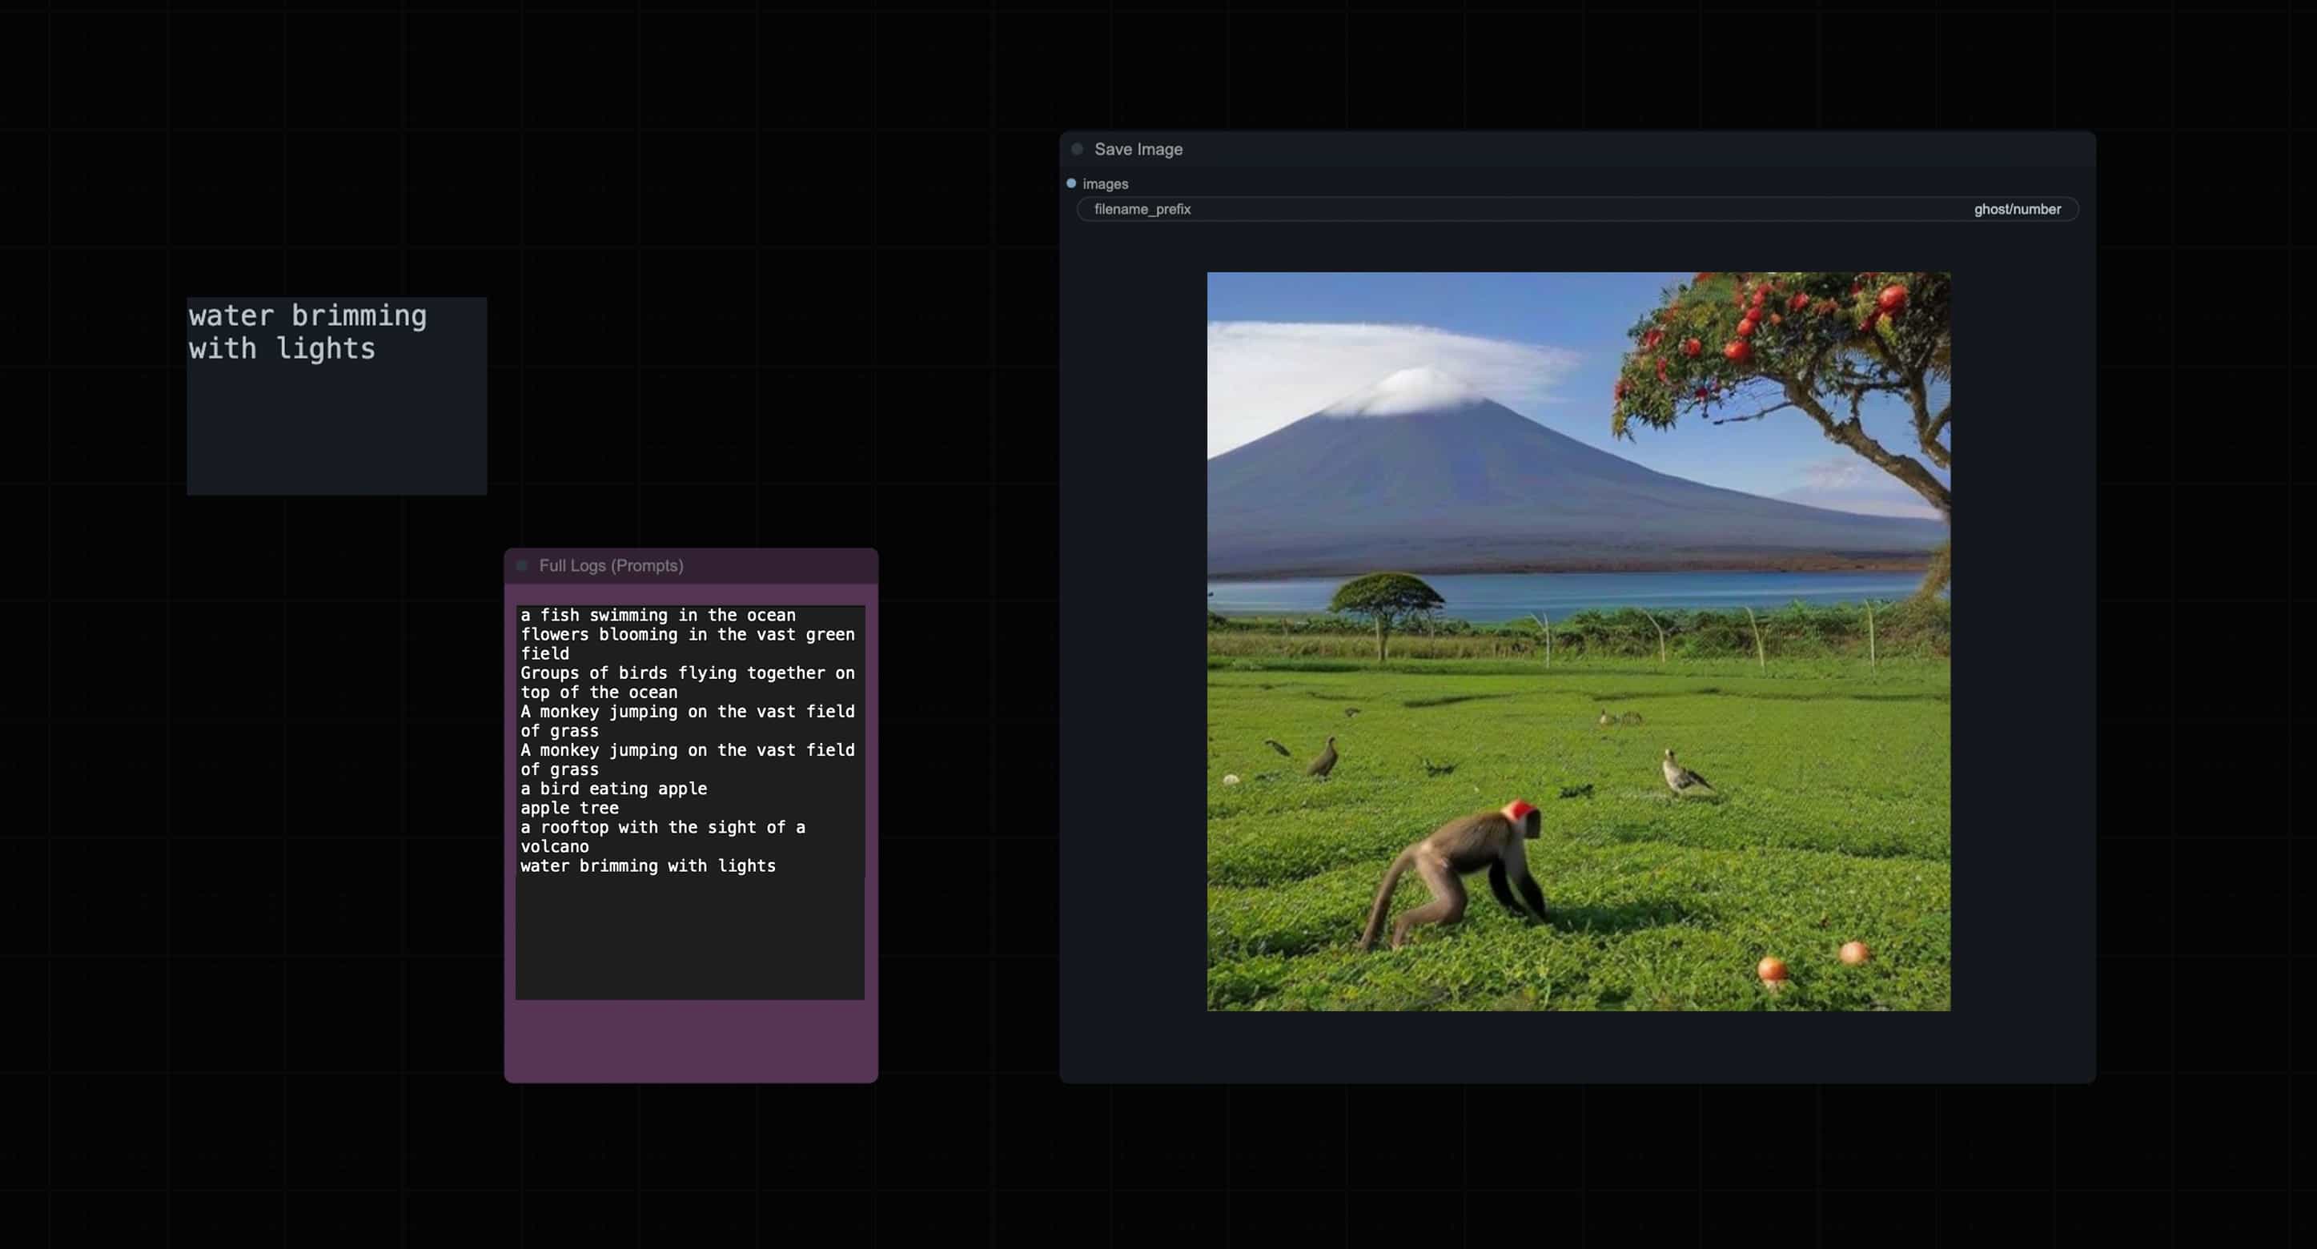
Task: Click the images input connector dot
Action: click(x=1070, y=183)
